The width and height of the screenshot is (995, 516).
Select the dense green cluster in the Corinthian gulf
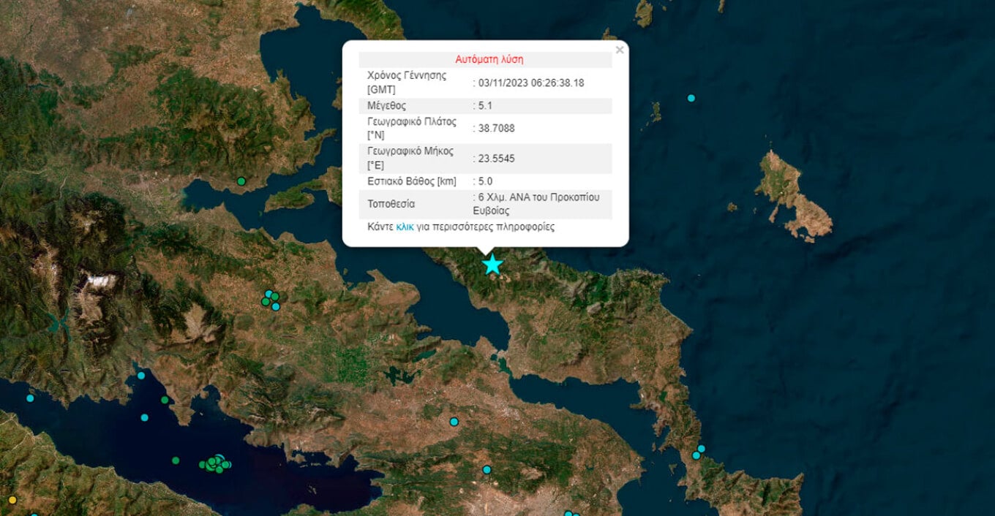(x=216, y=463)
